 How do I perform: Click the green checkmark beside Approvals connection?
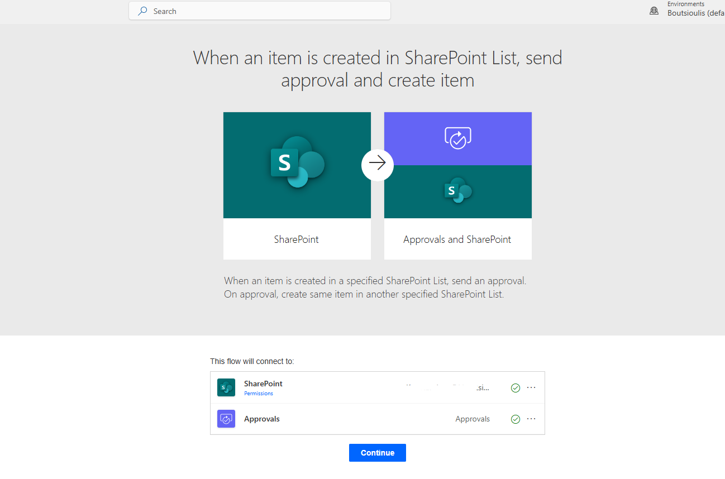516,419
